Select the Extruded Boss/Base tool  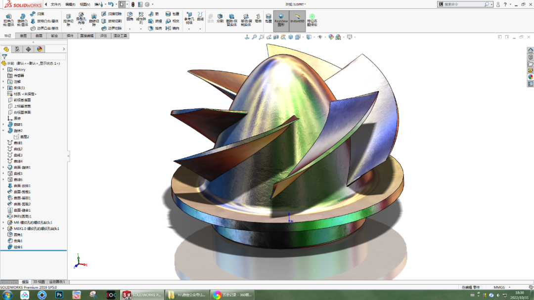pyautogui.click(x=9, y=17)
